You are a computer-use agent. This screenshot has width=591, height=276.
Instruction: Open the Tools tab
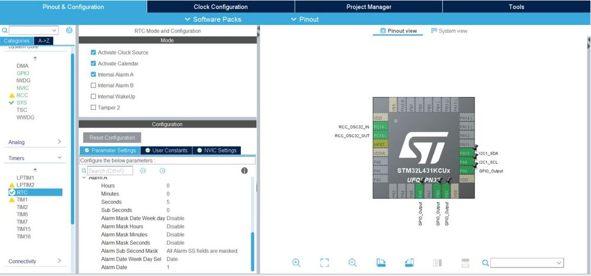coord(516,7)
